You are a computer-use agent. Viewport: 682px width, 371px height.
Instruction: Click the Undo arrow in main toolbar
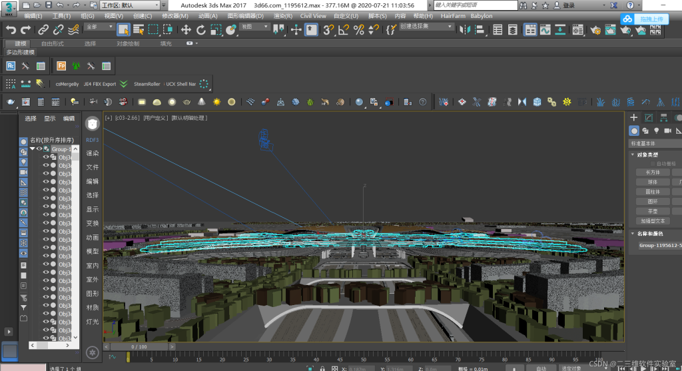pos(11,29)
